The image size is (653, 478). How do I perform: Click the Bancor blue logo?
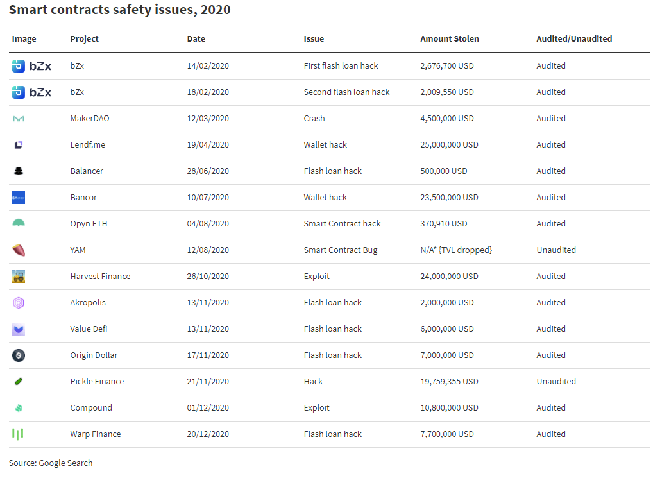click(19, 198)
